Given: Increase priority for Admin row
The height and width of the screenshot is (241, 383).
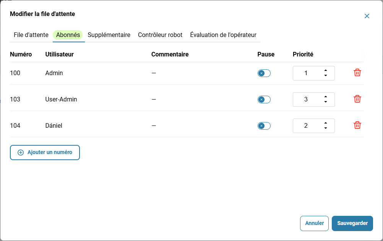Looking at the screenshot, I should 325,71.
